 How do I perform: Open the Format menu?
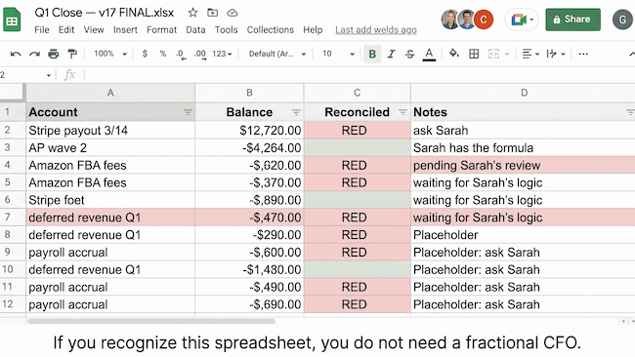click(161, 30)
